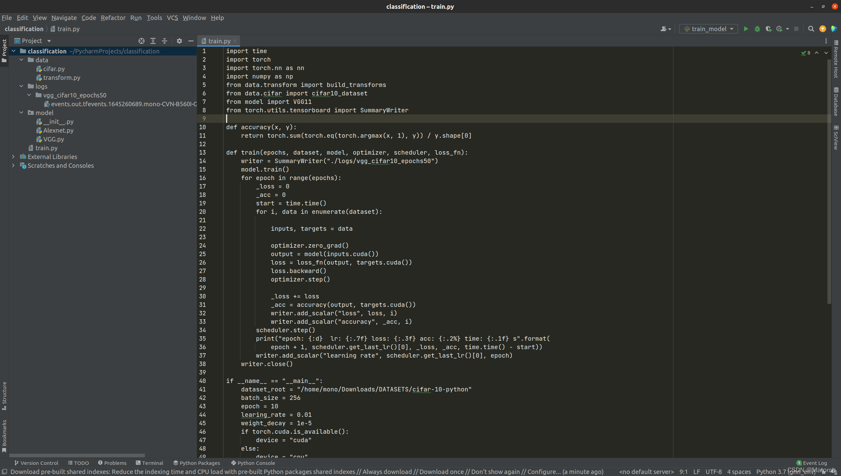Open transform.py in the project tree
The image size is (841, 476).
click(62, 77)
